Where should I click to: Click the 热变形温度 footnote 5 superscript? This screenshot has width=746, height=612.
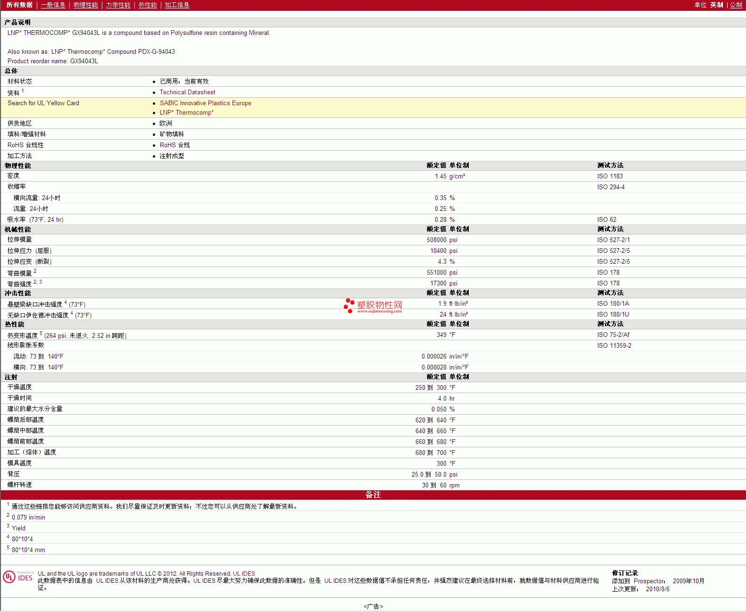point(41,333)
